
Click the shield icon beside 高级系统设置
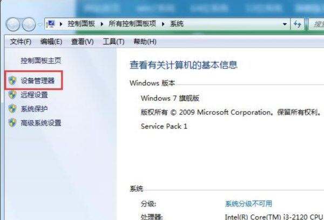pos(12,123)
